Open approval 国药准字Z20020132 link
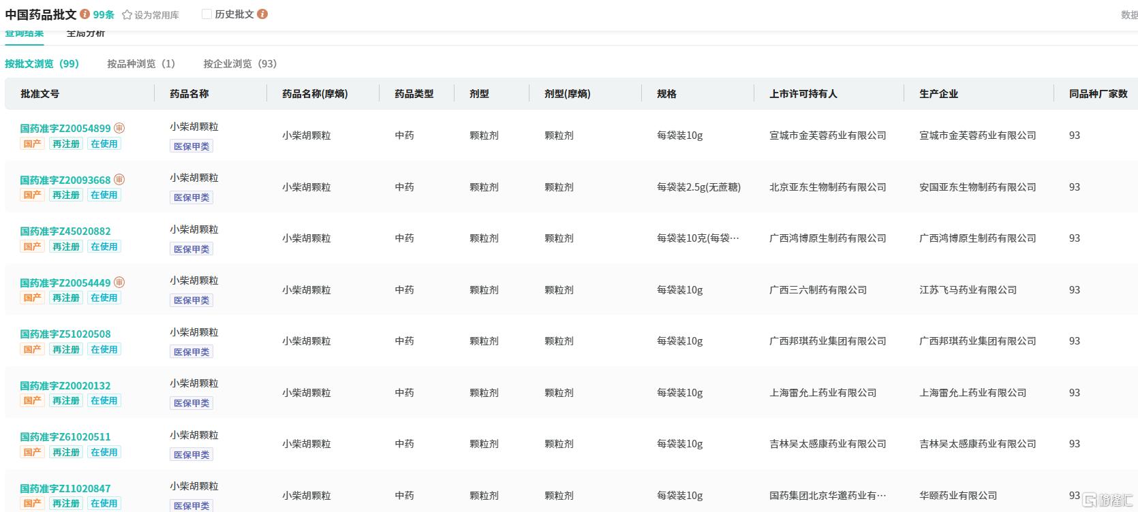The width and height of the screenshot is (1138, 512). point(65,385)
